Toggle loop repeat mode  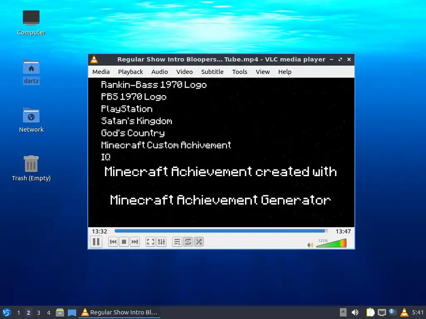(188, 242)
